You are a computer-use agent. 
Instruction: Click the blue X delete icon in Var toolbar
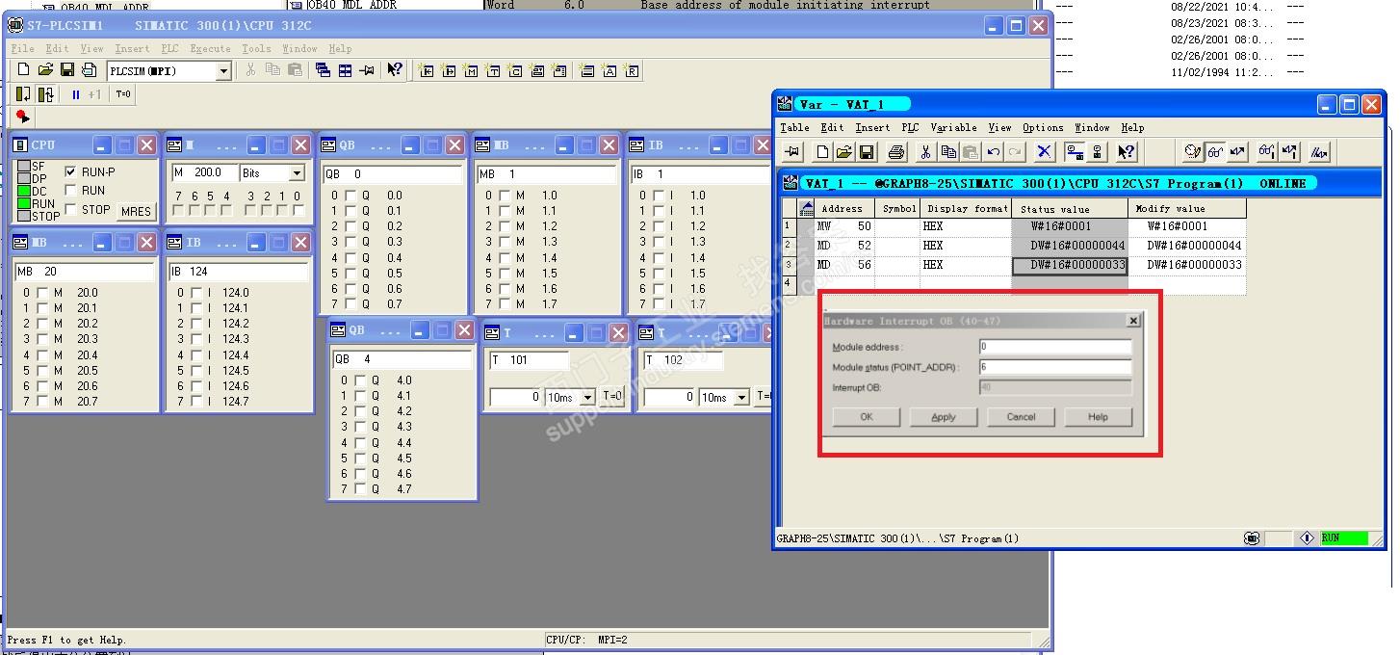(x=1044, y=151)
